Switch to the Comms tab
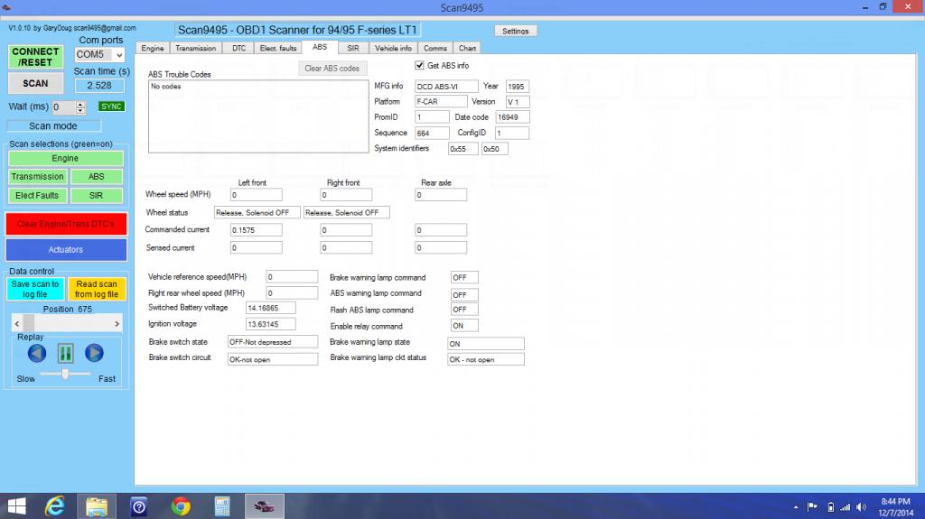Screen dimensions: 925x519 (x=435, y=49)
